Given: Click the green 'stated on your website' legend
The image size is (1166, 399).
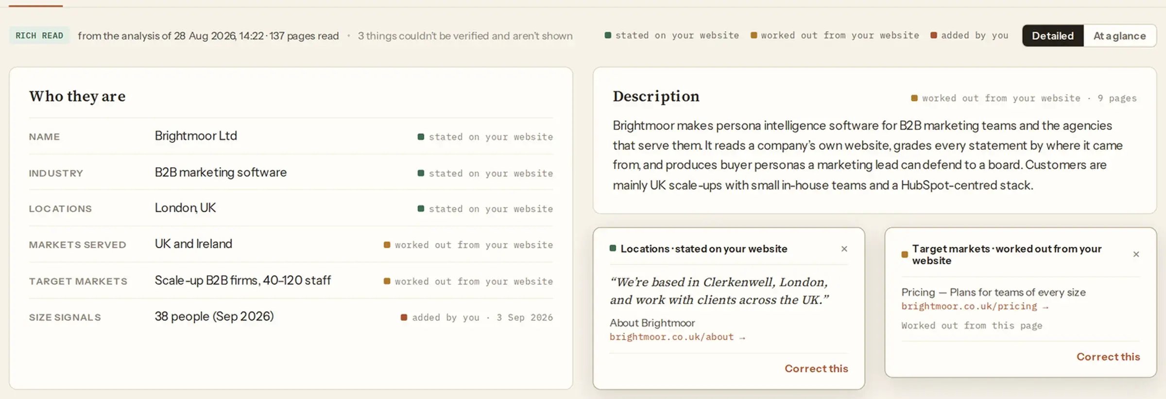Looking at the screenshot, I should coord(671,35).
